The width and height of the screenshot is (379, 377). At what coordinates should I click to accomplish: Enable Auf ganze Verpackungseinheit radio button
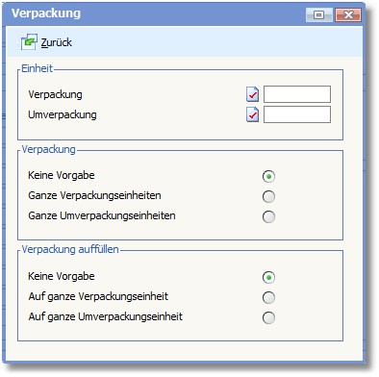268,297
